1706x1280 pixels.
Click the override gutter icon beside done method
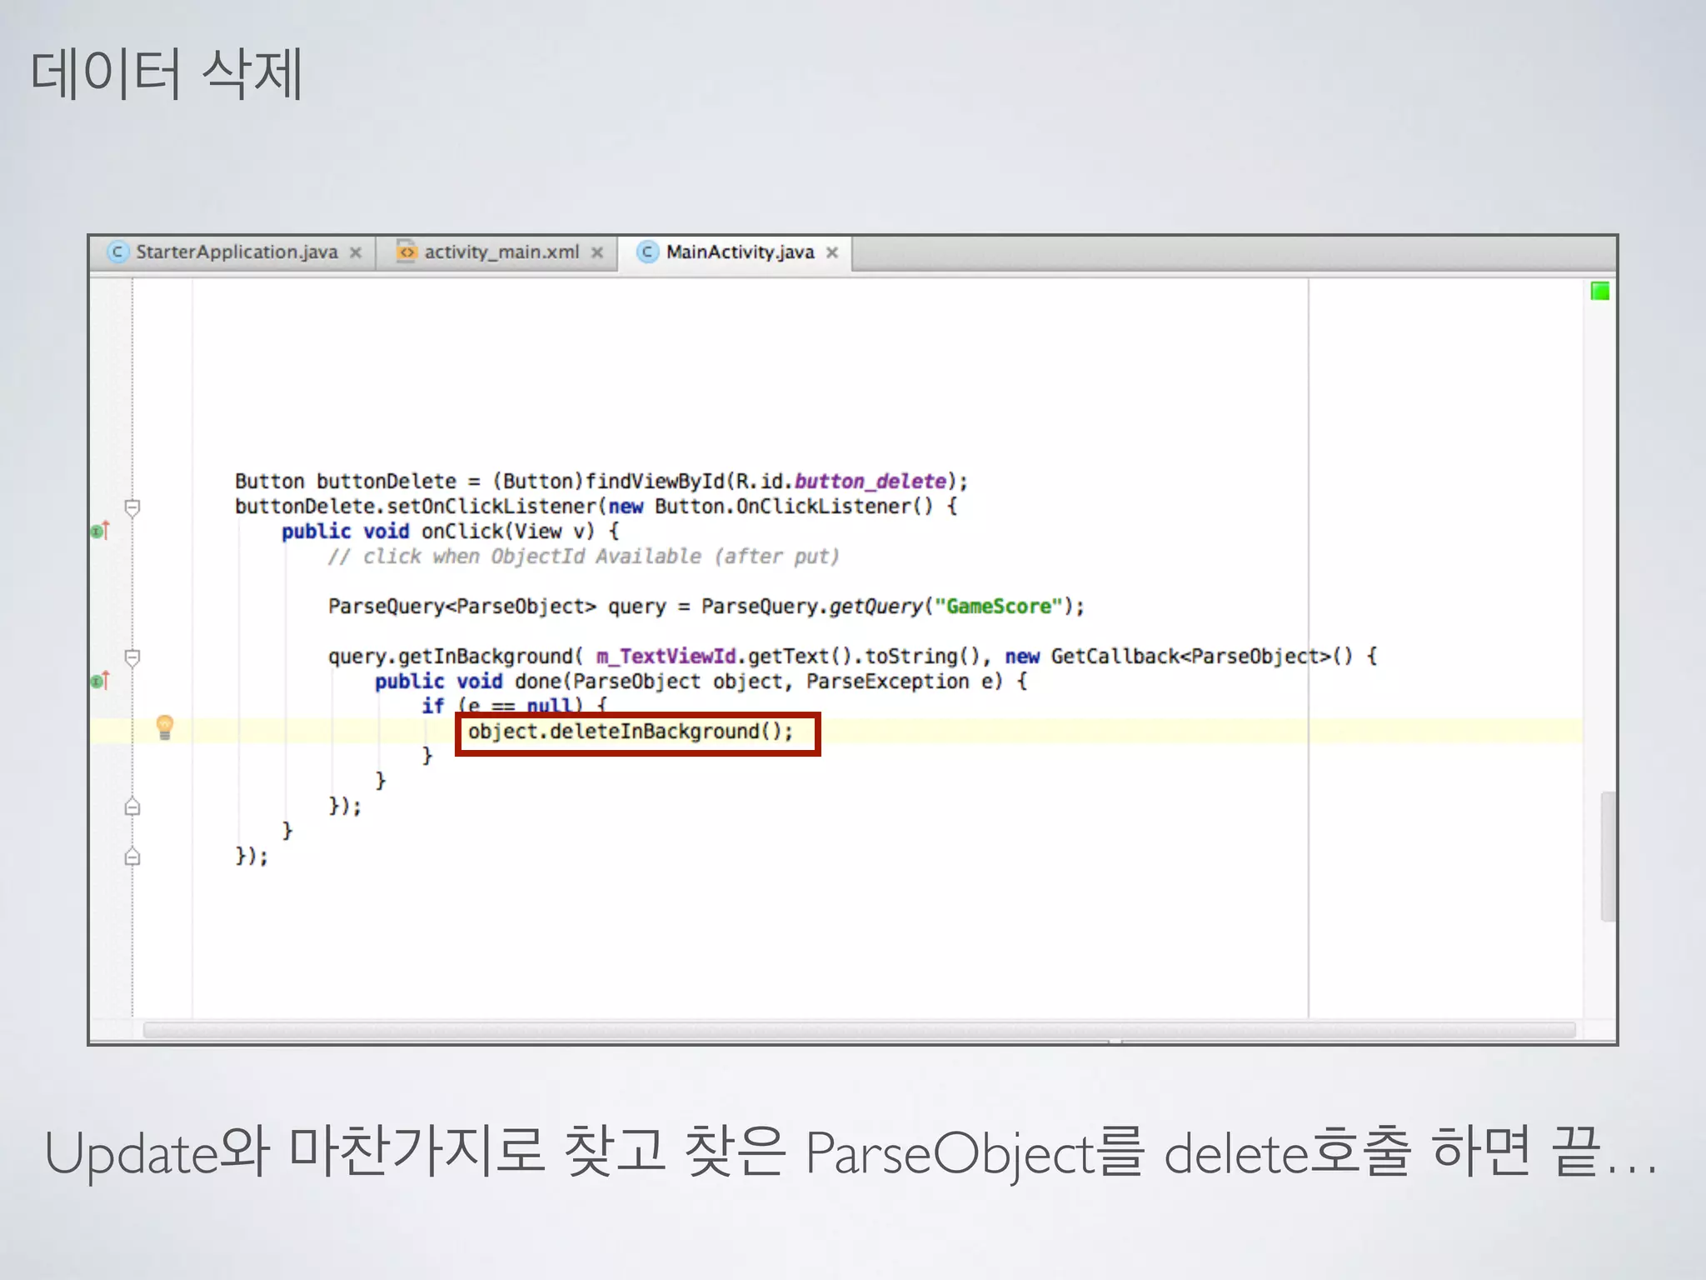point(100,681)
